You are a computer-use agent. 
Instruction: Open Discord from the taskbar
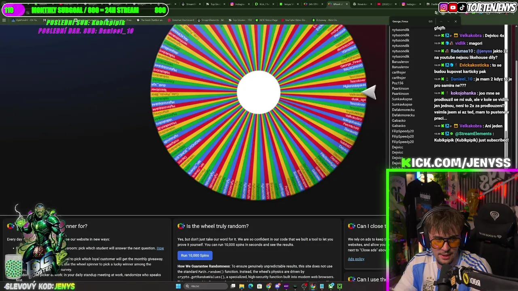(277, 286)
